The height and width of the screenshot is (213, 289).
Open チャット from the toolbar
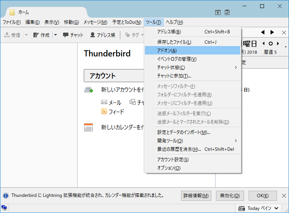pos(73,35)
